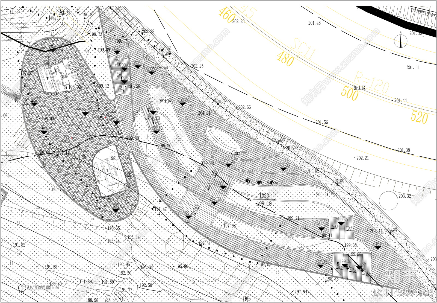
Task: Click elevation point 196.83
Action: [x=88, y=14]
